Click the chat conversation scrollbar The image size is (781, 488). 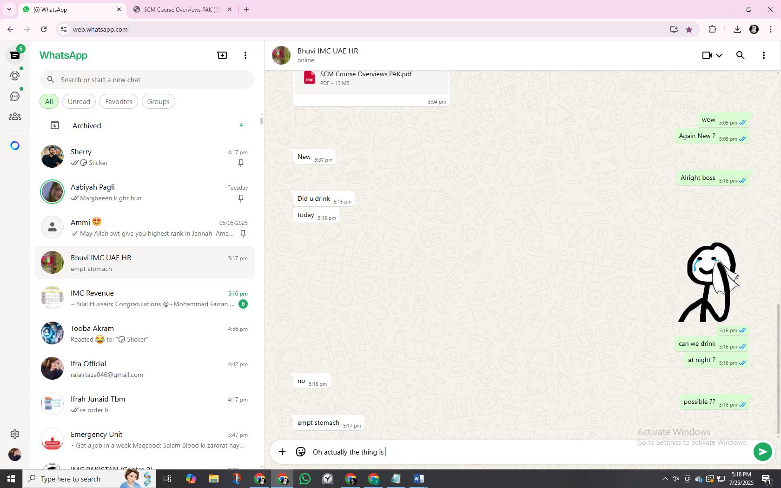point(778,369)
